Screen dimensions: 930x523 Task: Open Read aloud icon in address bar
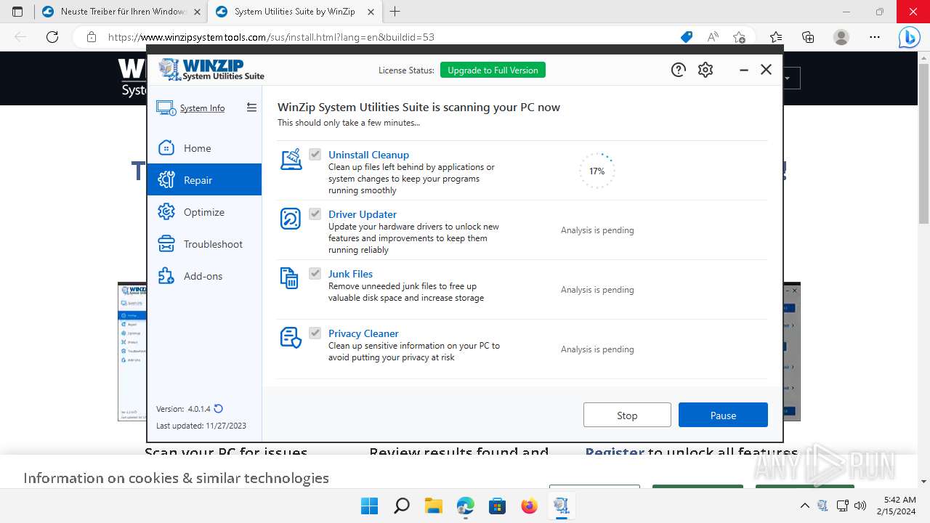[713, 37]
